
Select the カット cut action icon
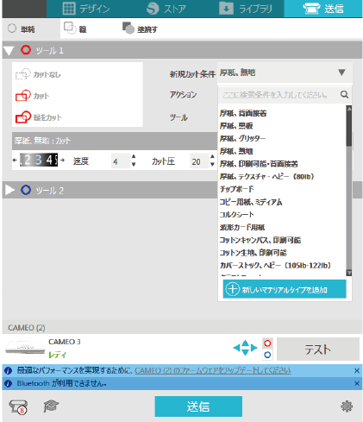[23, 96]
